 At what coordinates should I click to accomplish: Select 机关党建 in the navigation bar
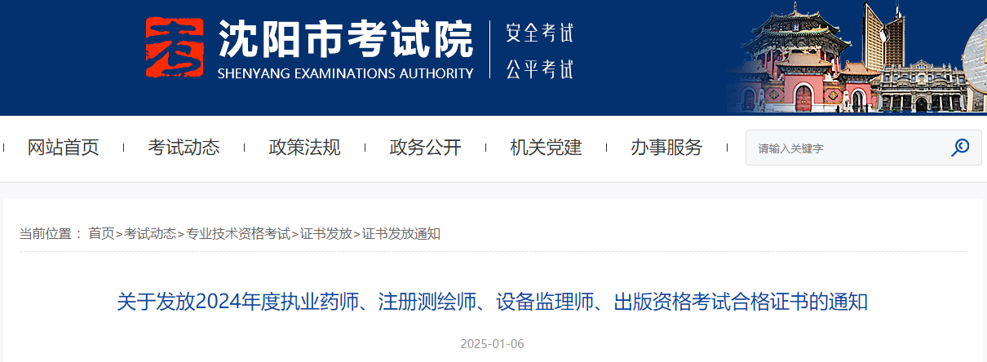coord(546,148)
